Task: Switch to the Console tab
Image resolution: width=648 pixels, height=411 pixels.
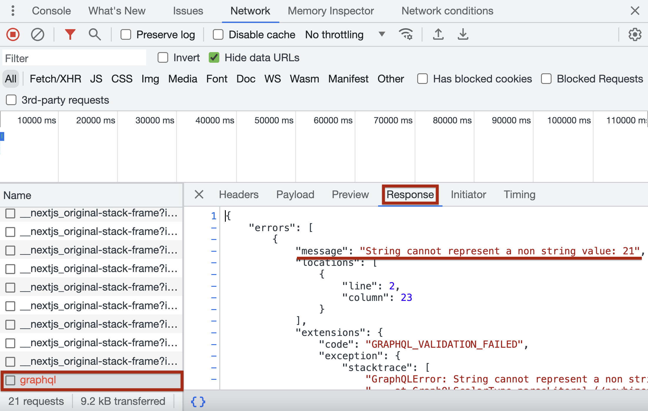Action: (x=51, y=11)
